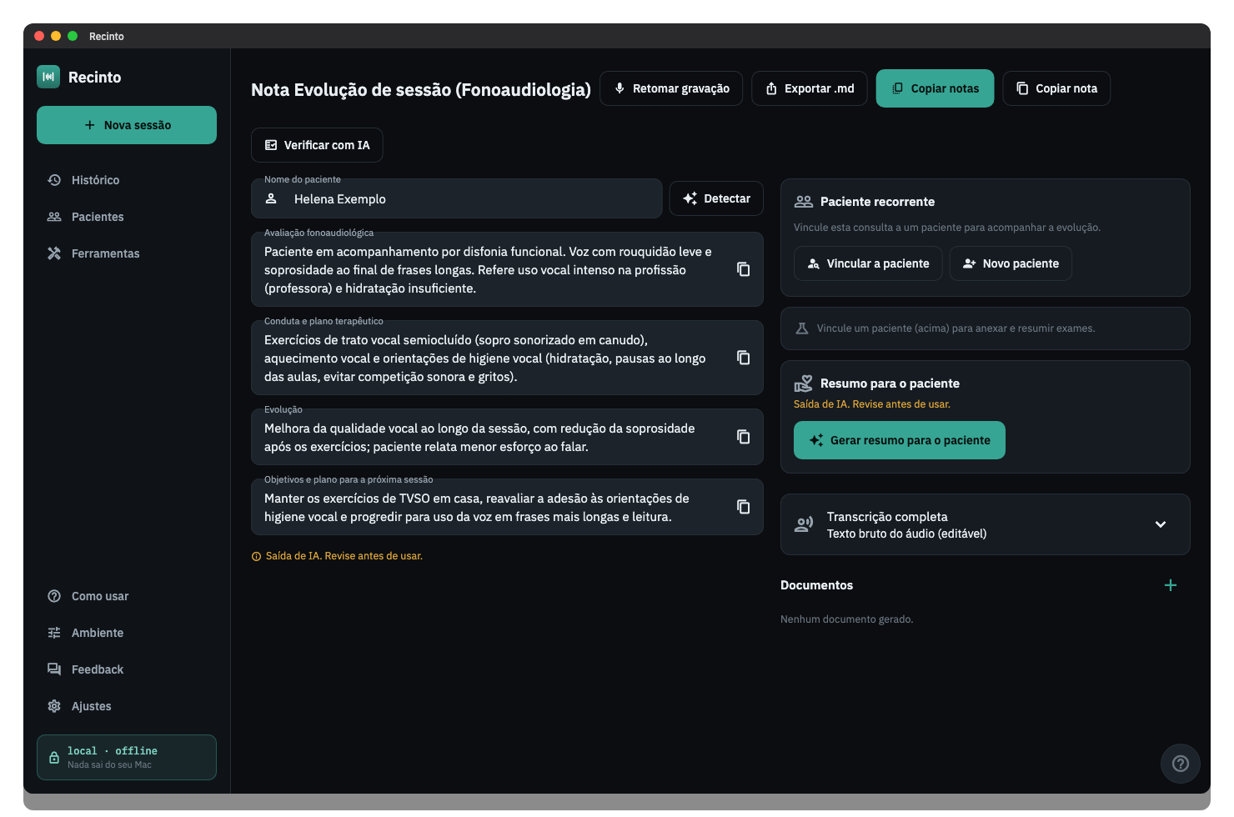Viewport: 1234px width, 817px height.
Task: Click the Histórico clock icon
Action: click(54, 180)
